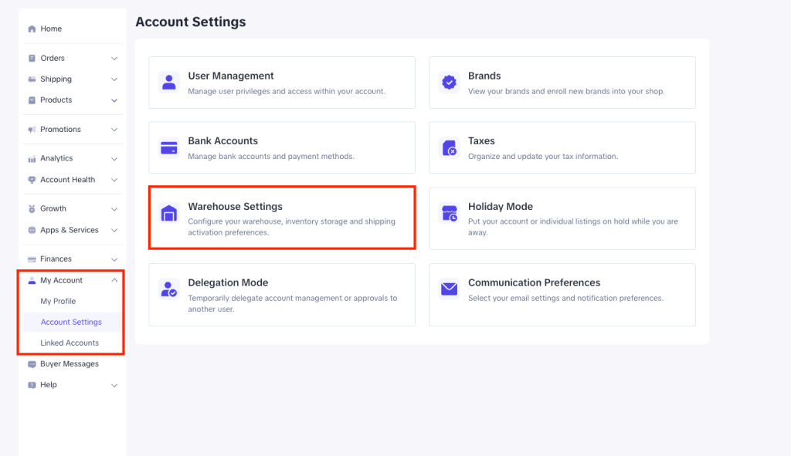
Task: Click the Taxes document icon
Action: [x=449, y=147]
